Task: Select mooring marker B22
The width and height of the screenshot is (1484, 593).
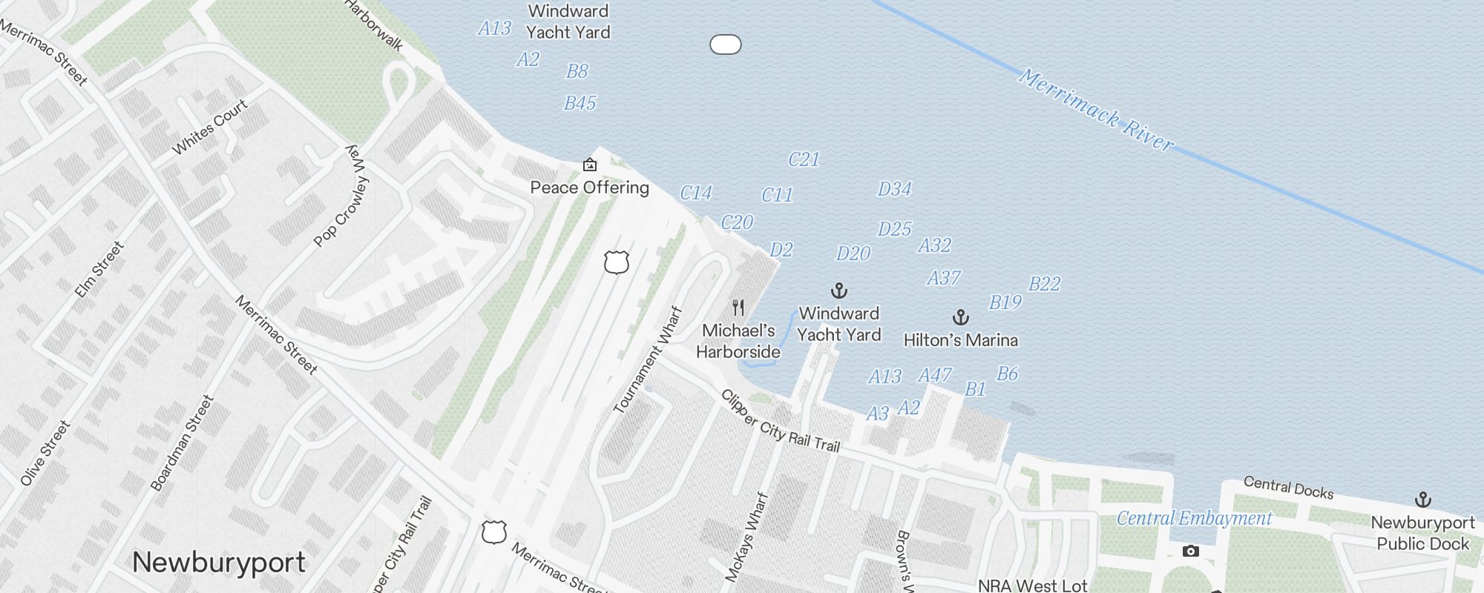Action: 1044,284
